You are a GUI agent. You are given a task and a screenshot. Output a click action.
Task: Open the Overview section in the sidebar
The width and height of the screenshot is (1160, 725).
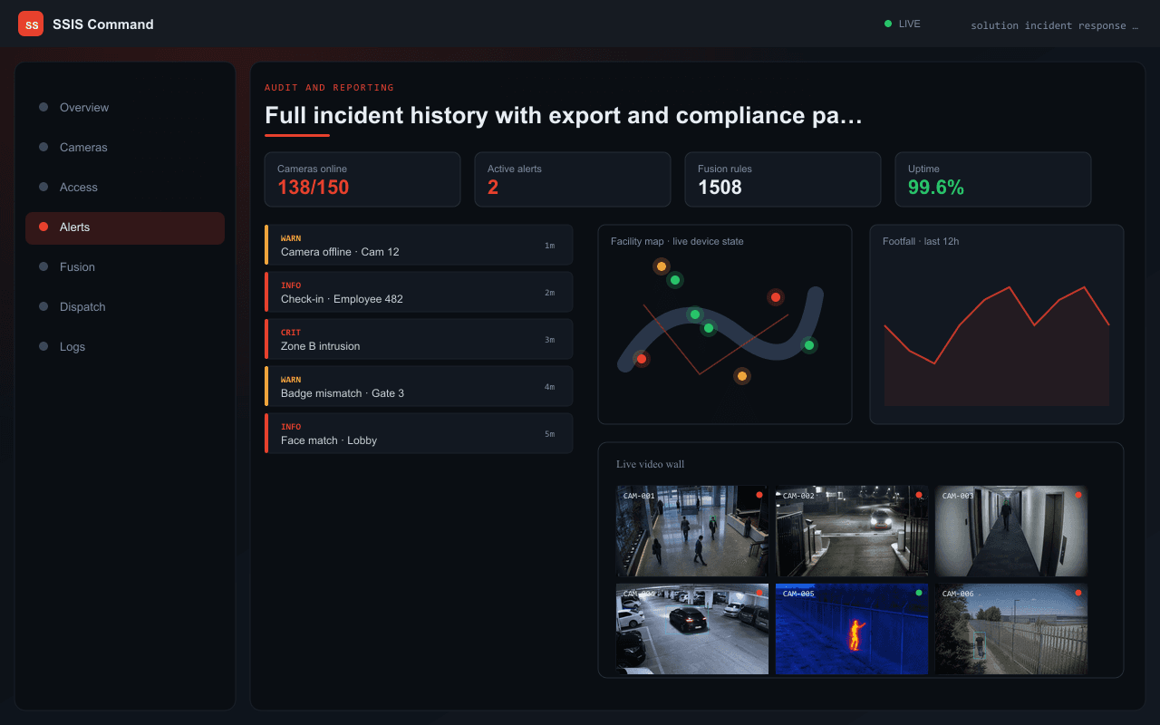pos(125,108)
